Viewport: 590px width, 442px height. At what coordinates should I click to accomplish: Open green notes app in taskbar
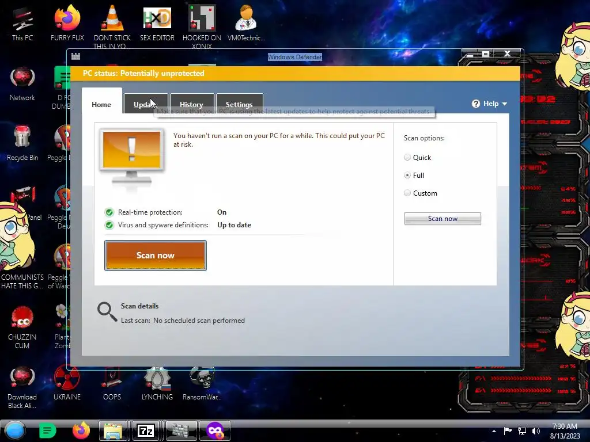coord(47,430)
